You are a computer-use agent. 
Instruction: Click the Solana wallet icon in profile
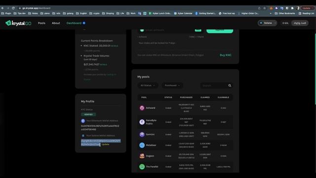83,135
